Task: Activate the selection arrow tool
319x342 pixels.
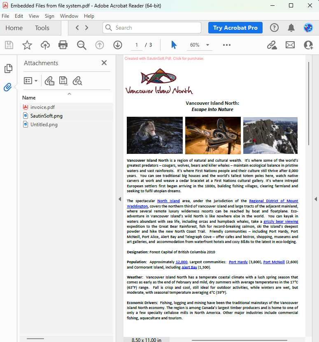Action: tap(174, 45)
